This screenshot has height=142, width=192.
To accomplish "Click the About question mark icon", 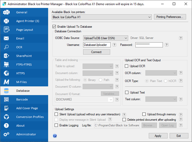I will 6,125.
